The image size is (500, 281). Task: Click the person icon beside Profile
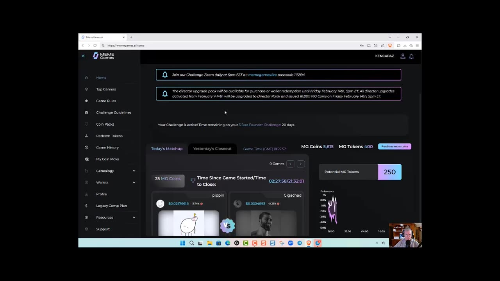click(86, 194)
